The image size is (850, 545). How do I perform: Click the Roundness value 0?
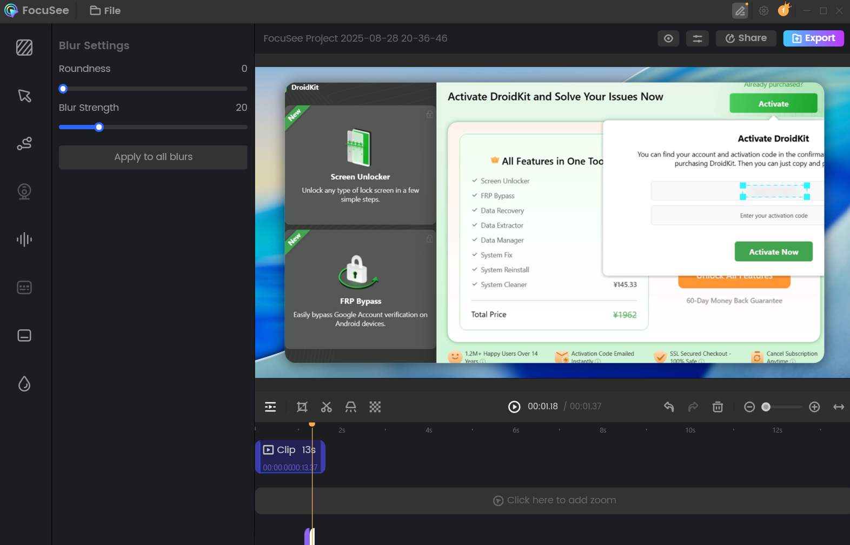[x=244, y=69]
